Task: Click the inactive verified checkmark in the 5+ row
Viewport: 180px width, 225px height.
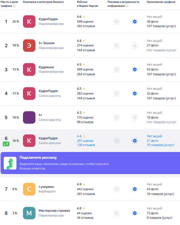Action: point(135,117)
